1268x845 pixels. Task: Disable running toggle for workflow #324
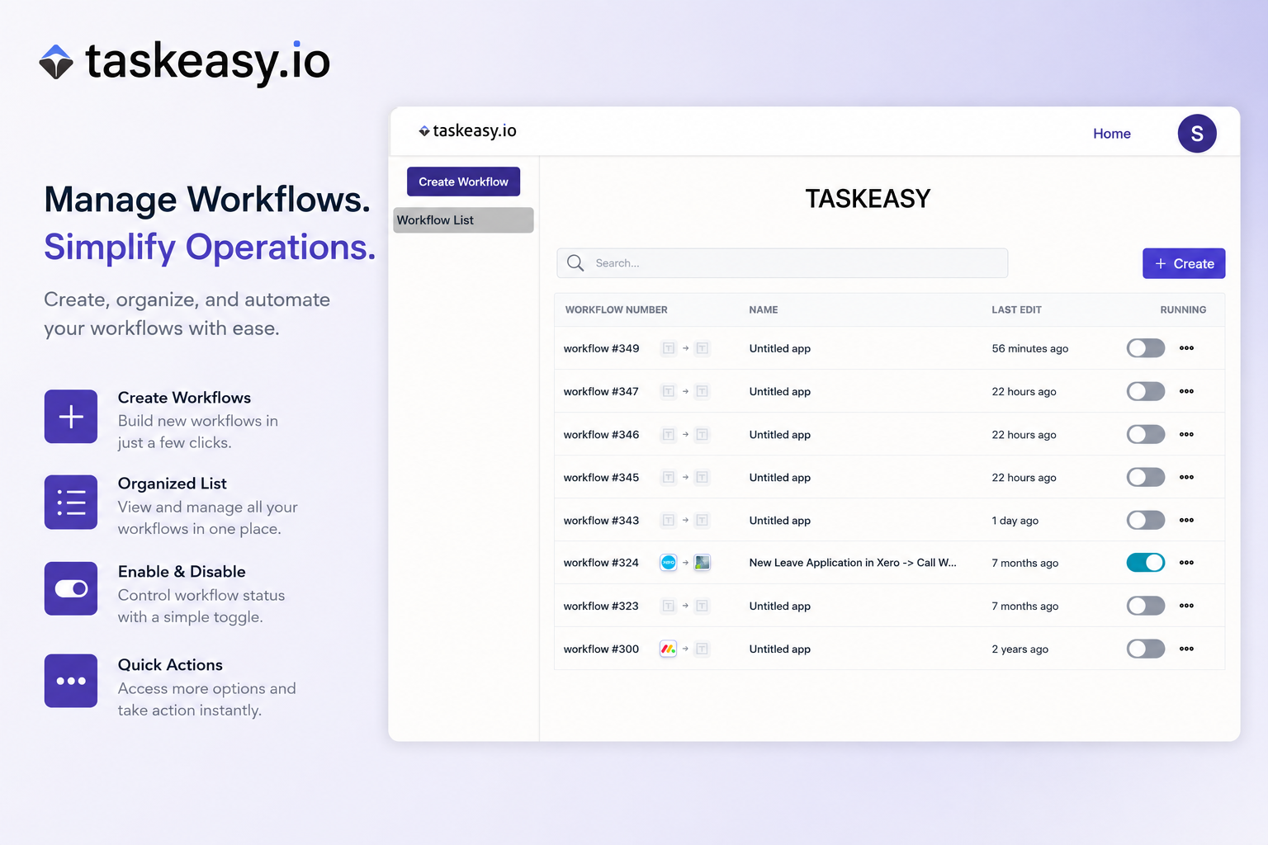coord(1146,563)
